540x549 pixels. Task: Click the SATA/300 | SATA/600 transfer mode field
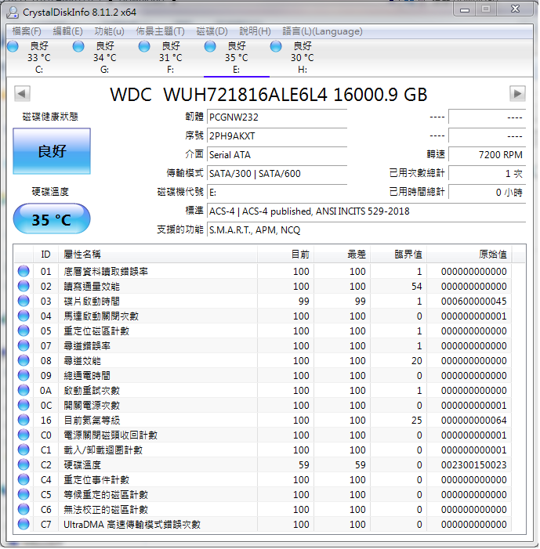pyautogui.click(x=277, y=174)
